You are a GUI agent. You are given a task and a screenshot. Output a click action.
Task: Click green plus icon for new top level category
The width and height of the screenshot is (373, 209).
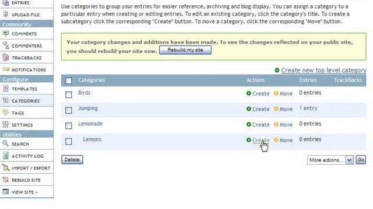277,70
